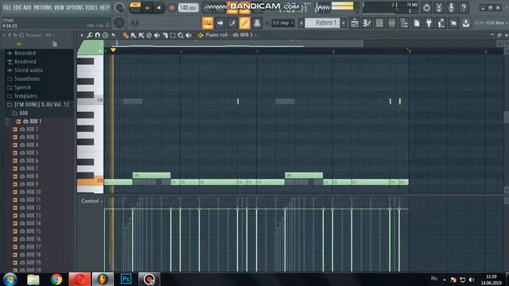Toggle the red record button
The image size is (509, 286).
click(x=172, y=8)
